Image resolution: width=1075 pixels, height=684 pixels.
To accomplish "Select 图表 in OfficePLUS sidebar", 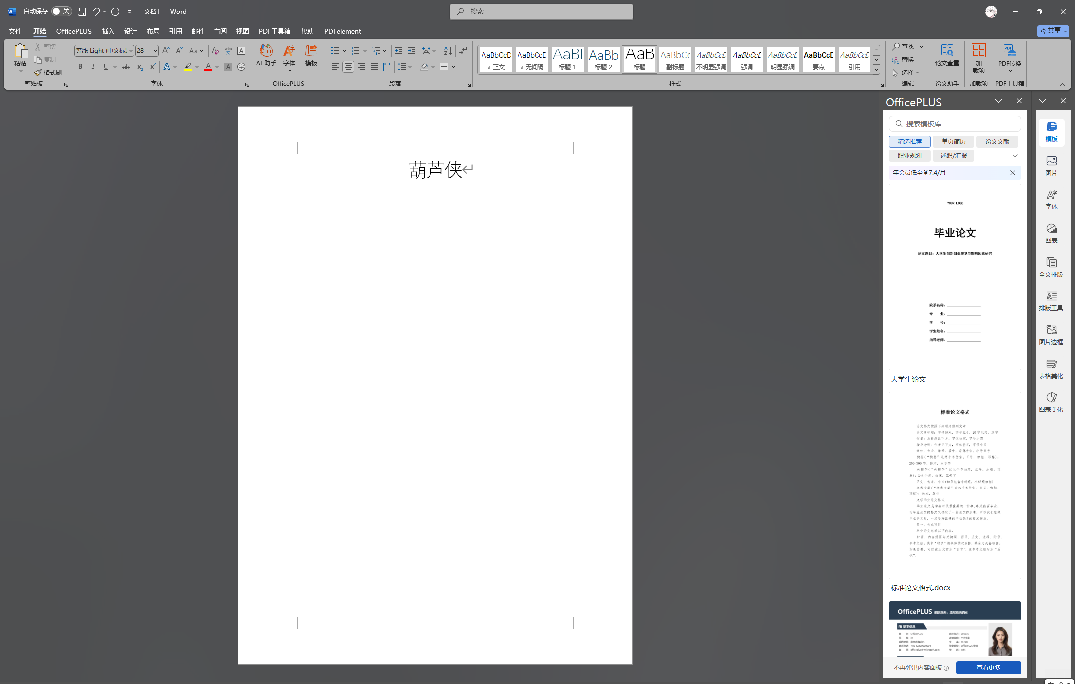I will click(x=1051, y=233).
